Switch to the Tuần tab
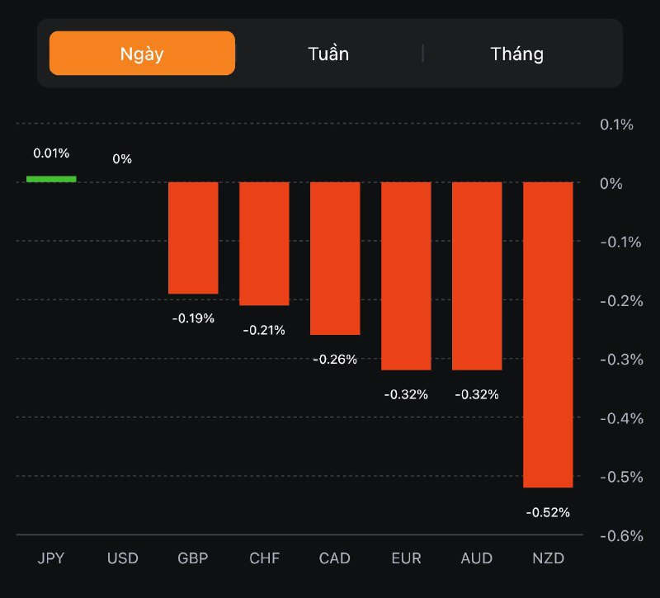Image resolution: width=660 pixels, height=598 pixels. 328,54
